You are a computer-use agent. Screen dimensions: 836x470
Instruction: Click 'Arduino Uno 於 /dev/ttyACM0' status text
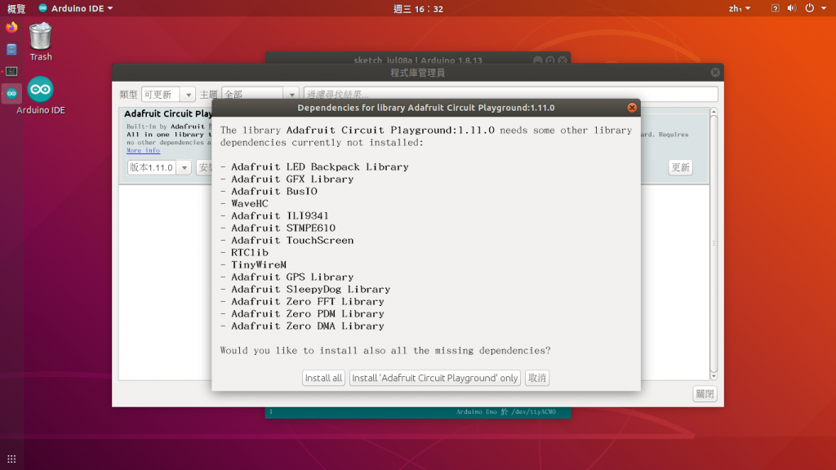coord(505,412)
